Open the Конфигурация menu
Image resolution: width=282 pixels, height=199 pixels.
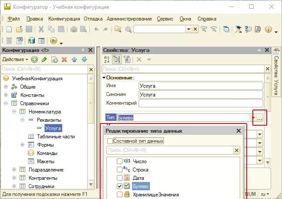click(64, 19)
